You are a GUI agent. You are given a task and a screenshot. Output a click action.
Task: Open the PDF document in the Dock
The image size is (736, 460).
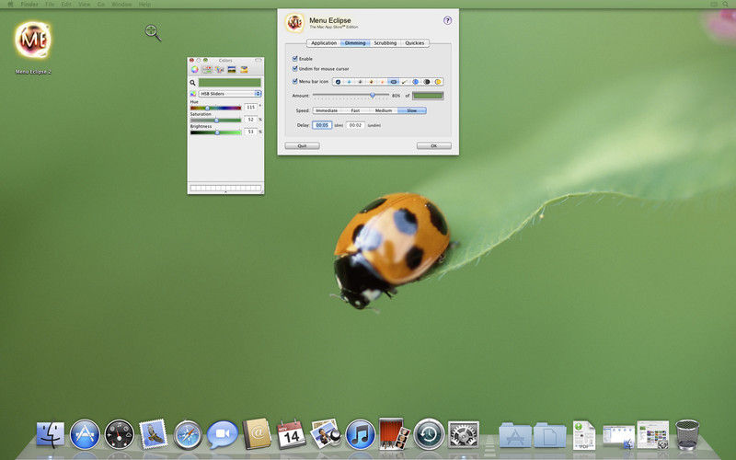pos(584,435)
